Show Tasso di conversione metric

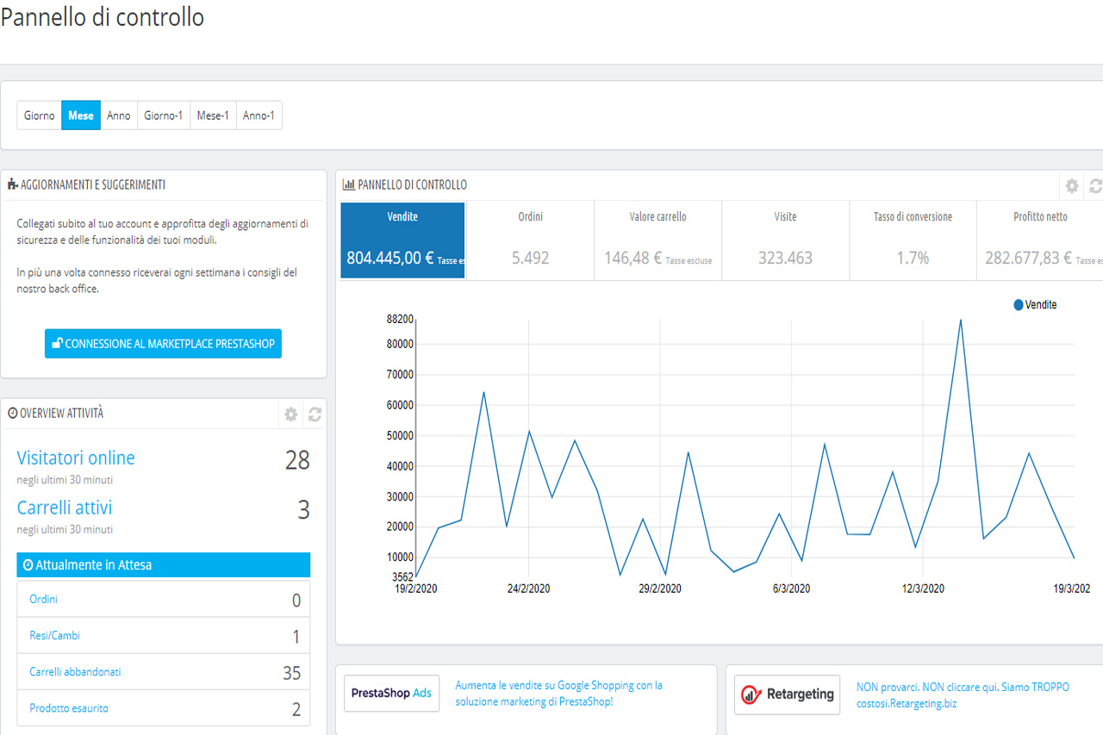[913, 240]
